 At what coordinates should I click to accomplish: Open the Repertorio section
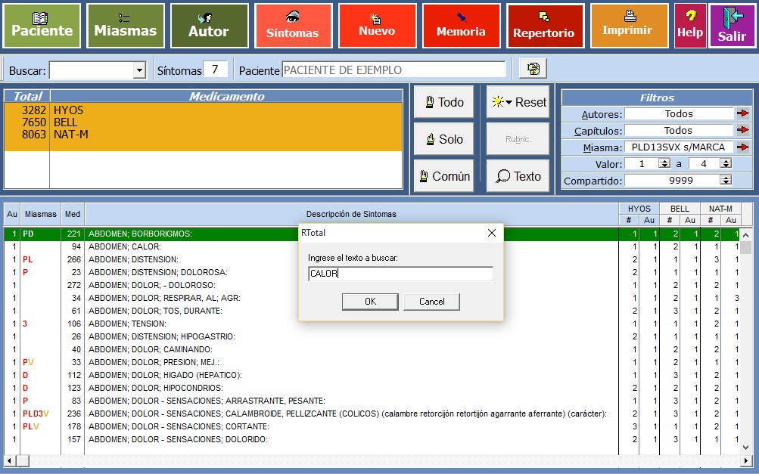pyautogui.click(x=545, y=26)
